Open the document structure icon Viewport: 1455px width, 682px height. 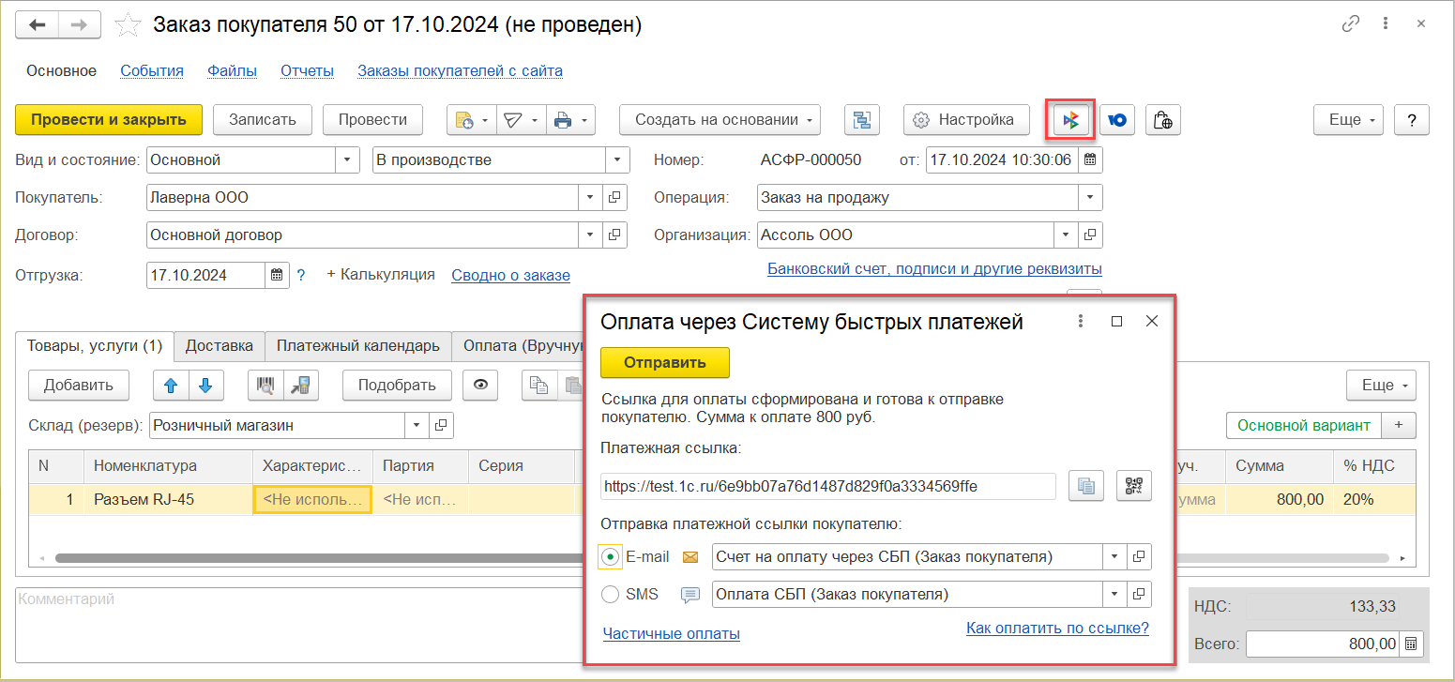tap(861, 120)
